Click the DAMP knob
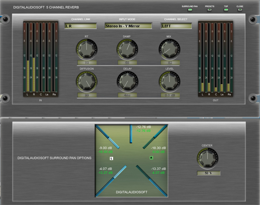Image resolution: width=260 pixels, height=205 pixels. (127, 49)
